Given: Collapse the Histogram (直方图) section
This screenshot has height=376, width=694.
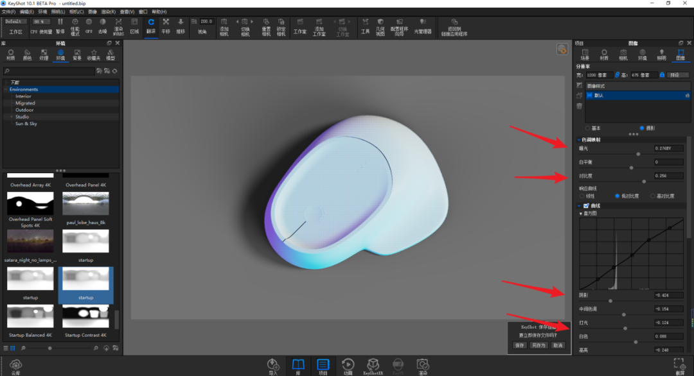Looking at the screenshot, I should (581, 214).
